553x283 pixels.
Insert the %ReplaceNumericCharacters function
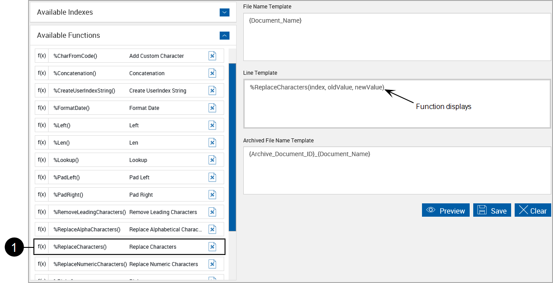click(x=213, y=264)
